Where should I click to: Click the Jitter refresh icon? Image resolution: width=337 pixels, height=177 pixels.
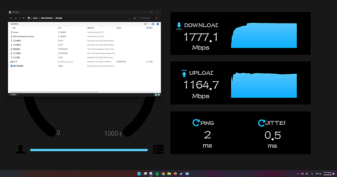pos(261,123)
